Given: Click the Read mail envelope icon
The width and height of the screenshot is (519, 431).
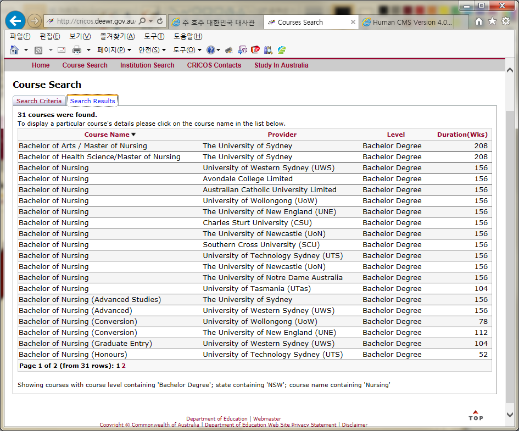Looking at the screenshot, I should [62, 50].
